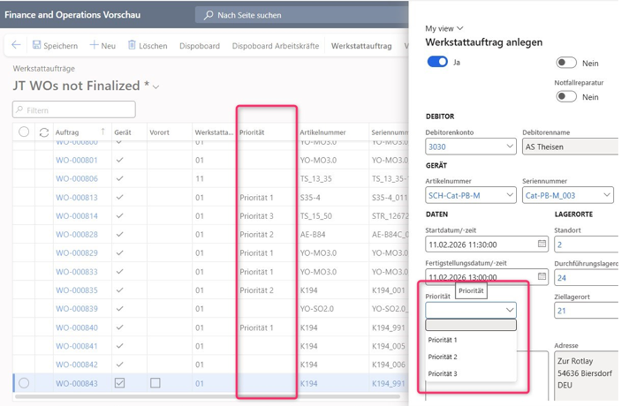
Task: Click the Werkstattauftrag toolbar button
Action: [361, 46]
